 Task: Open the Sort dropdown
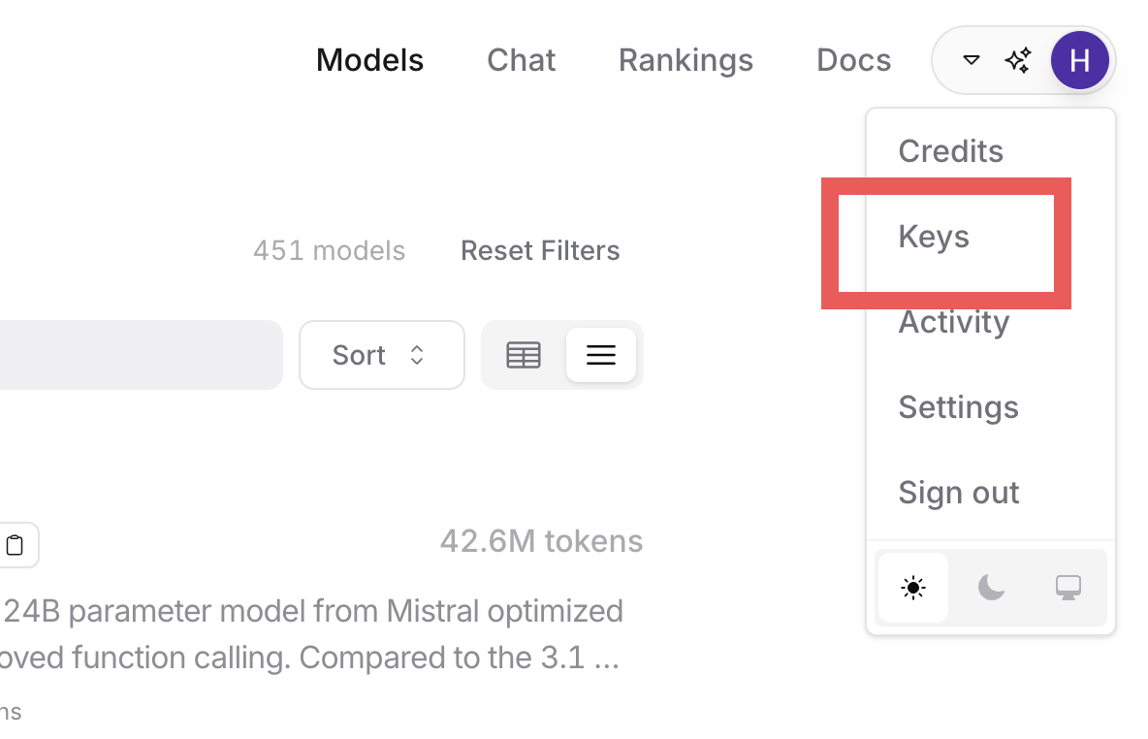point(381,355)
